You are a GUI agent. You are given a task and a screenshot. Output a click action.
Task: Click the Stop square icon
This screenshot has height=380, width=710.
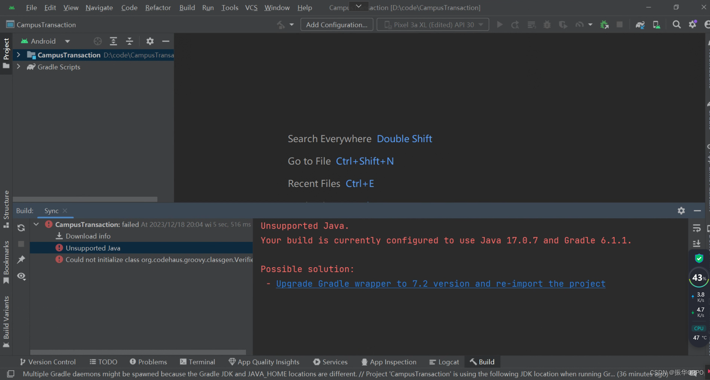(x=619, y=25)
